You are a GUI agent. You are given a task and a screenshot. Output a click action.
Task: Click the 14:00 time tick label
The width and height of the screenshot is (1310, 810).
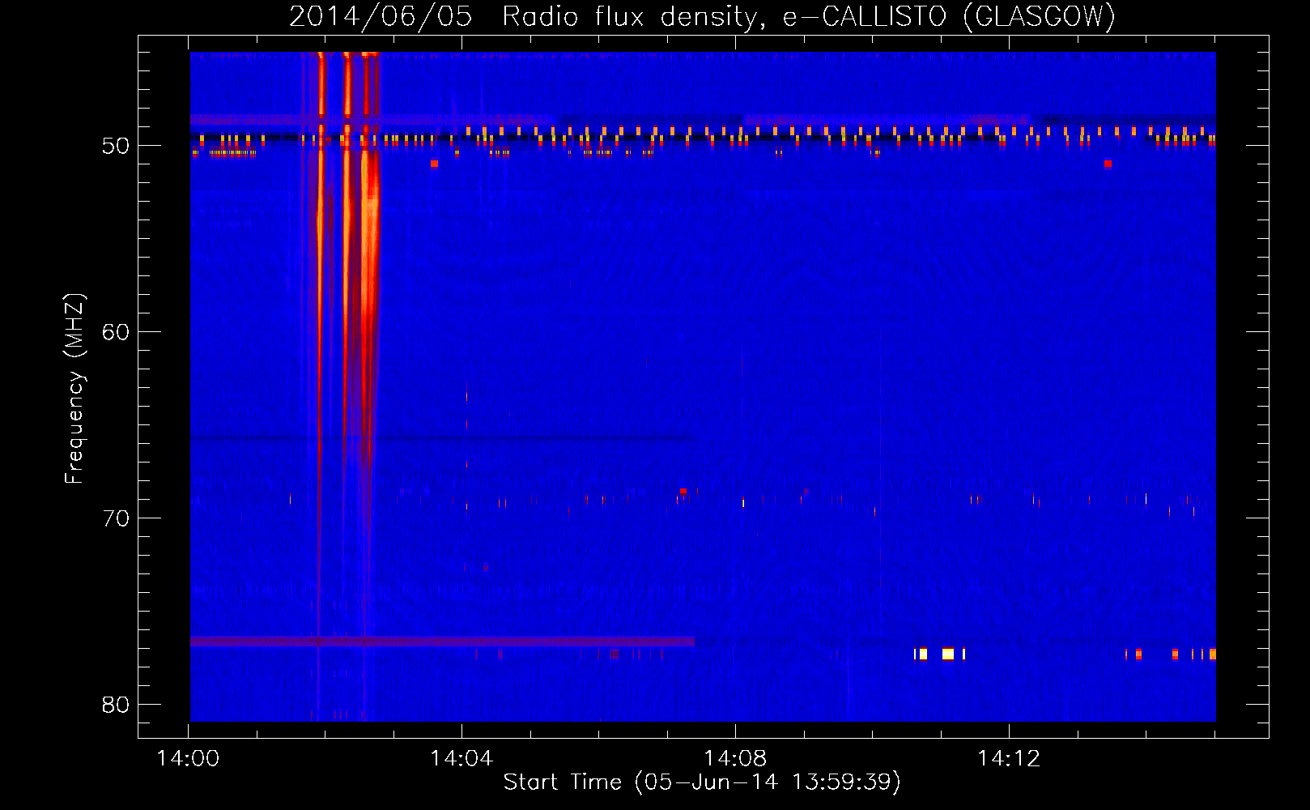[x=188, y=758]
